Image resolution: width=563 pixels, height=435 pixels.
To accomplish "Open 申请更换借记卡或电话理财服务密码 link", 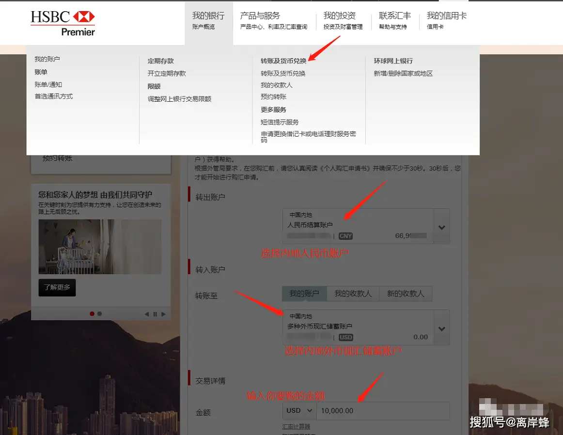I will (x=308, y=137).
